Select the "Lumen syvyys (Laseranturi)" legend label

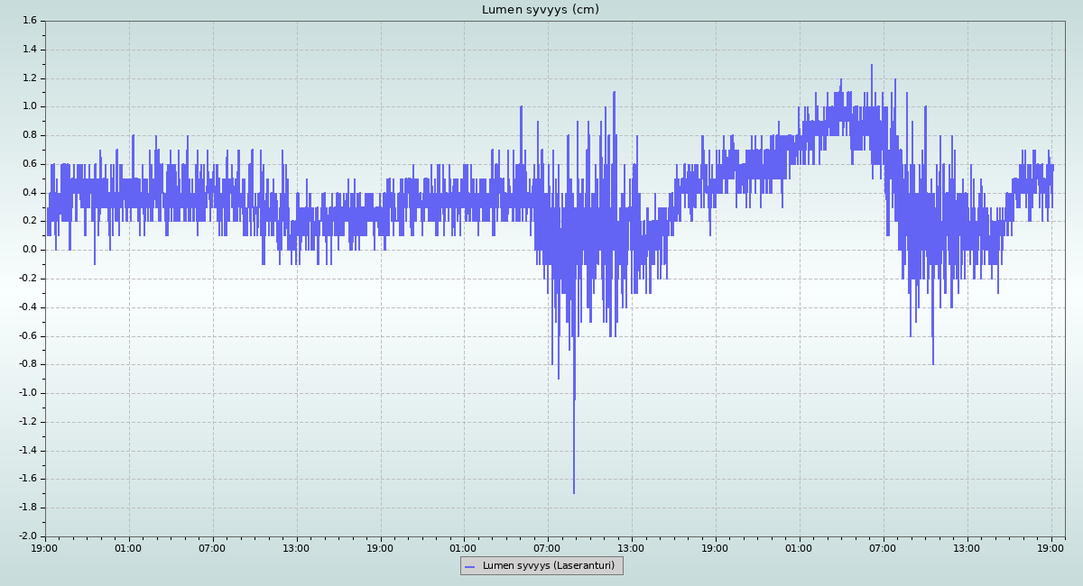pyautogui.click(x=548, y=566)
